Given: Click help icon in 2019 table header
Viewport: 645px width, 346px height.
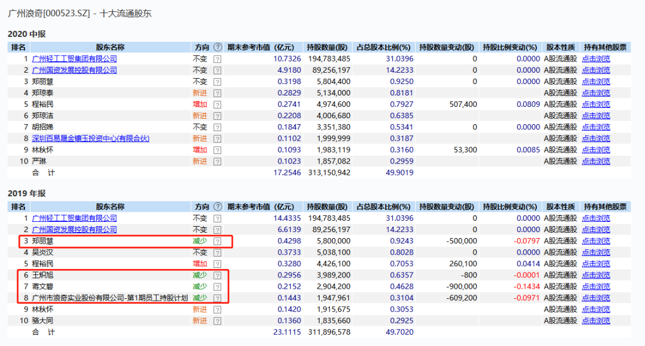Looking at the screenshot, I should point(217,206).
